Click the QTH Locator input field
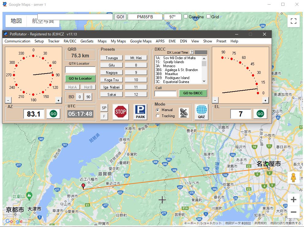 80,70
